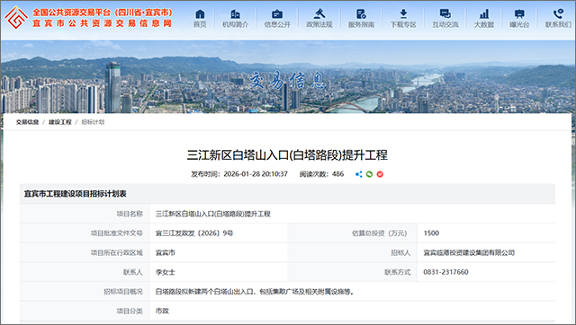This screenshot has width=576, height=325.
Task: Share via green WeChat icon
Action: tap(369, 174)
